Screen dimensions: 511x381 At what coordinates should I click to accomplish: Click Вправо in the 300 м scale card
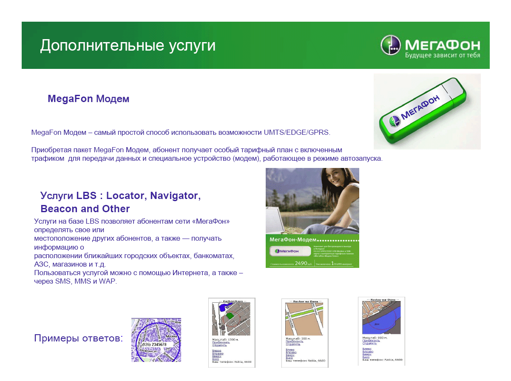(291, 353)
